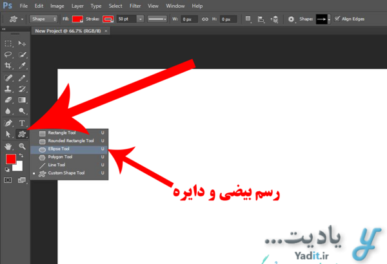
Task: Choose Rectangle Tool from flyout
Action: tap(70, 133)
